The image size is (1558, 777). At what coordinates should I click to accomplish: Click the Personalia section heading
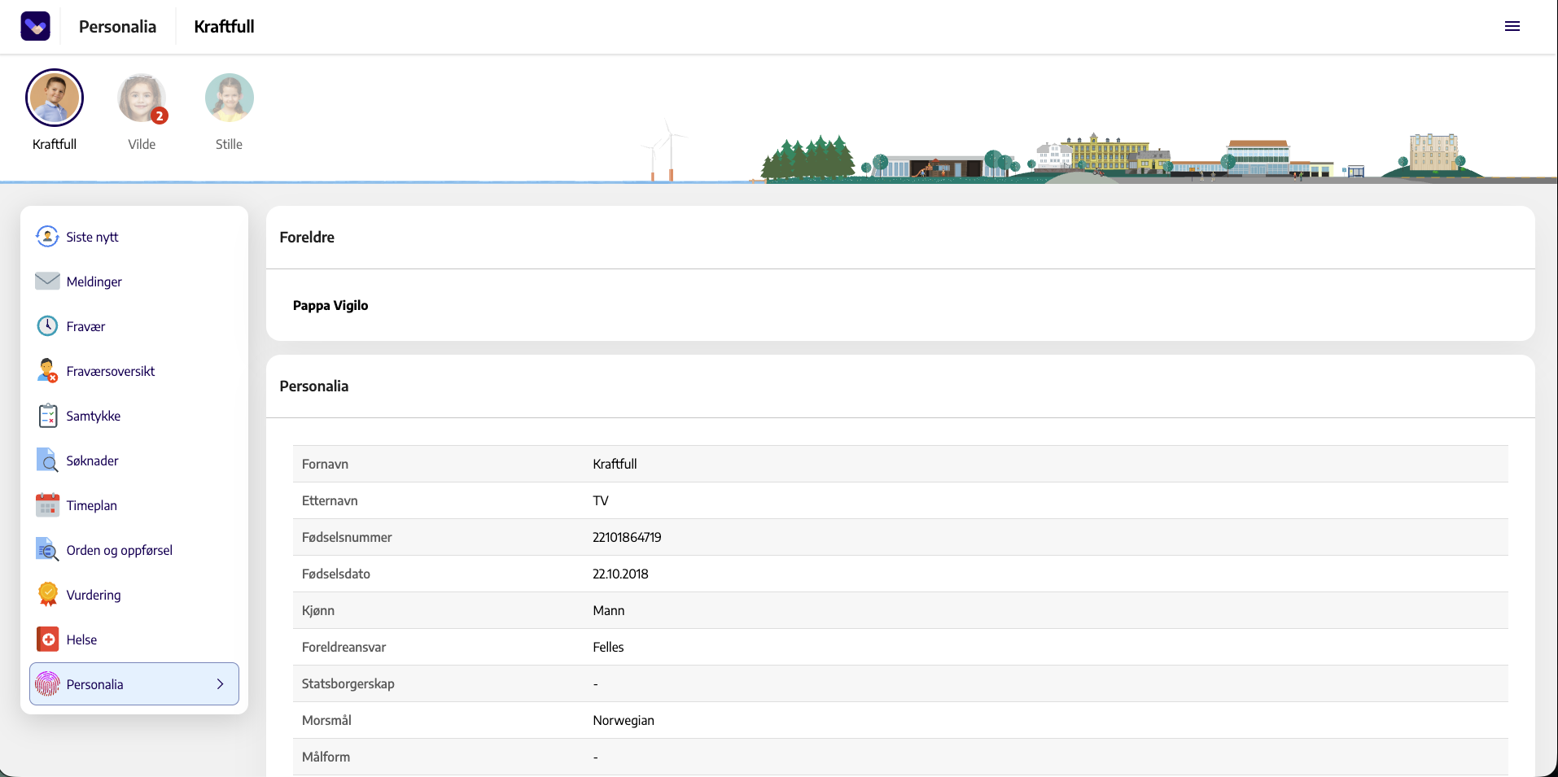point(314,386)
